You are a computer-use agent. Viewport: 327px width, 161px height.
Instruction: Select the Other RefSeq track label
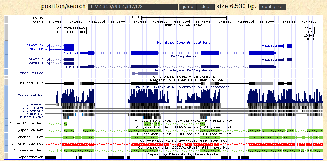coord(31,73)
